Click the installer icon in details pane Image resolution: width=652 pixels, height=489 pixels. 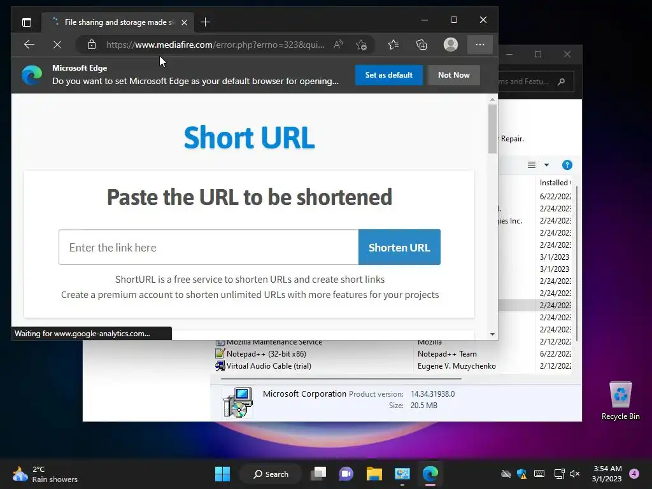pos(238,402)
